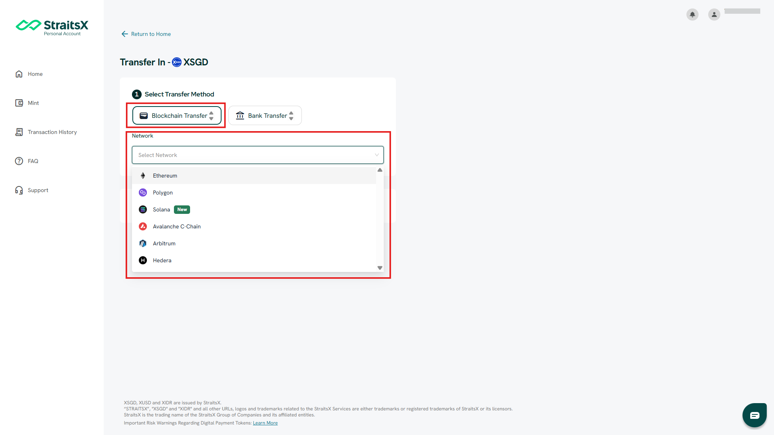
Task: Click the back arrow beside Return to Home
Action: coord(125,34)
